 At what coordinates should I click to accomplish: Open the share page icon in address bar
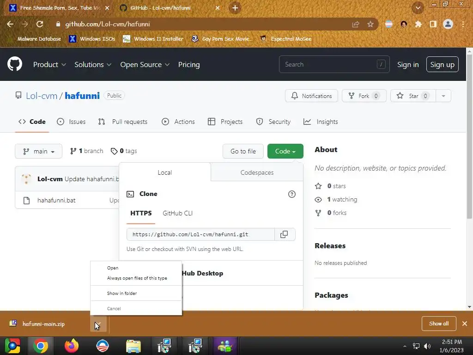(x=356, y=24)
